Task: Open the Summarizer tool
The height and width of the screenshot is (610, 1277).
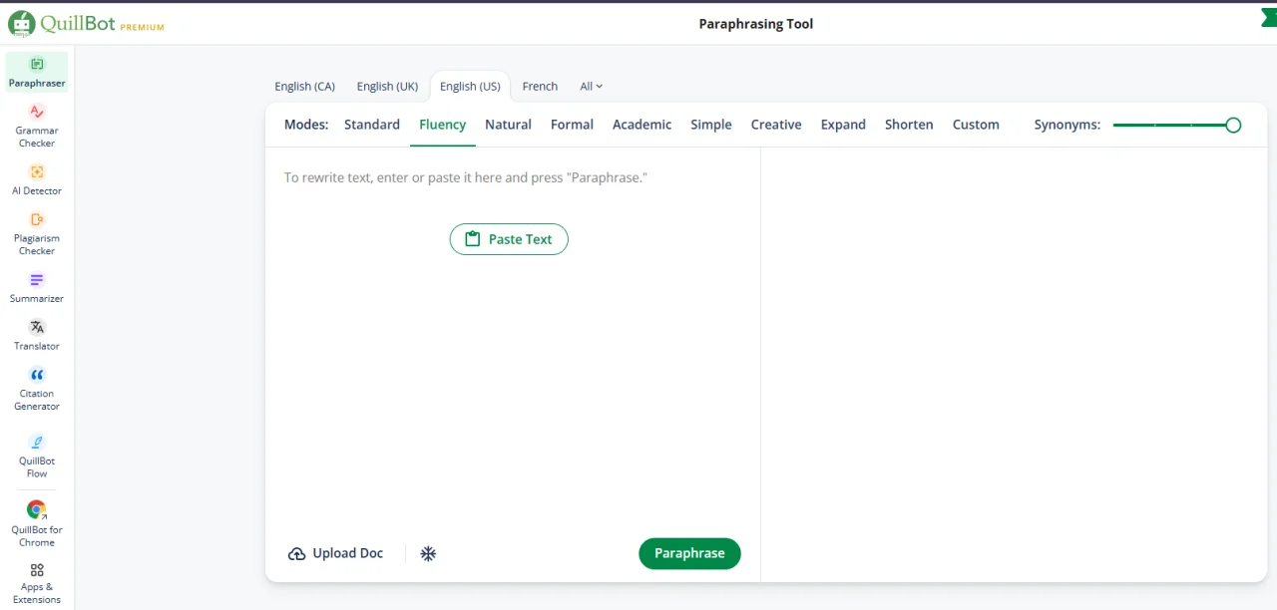Action: pyautogui.click(x=37, y=287)
